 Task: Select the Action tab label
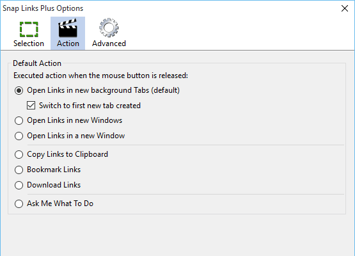coord(68,44)
